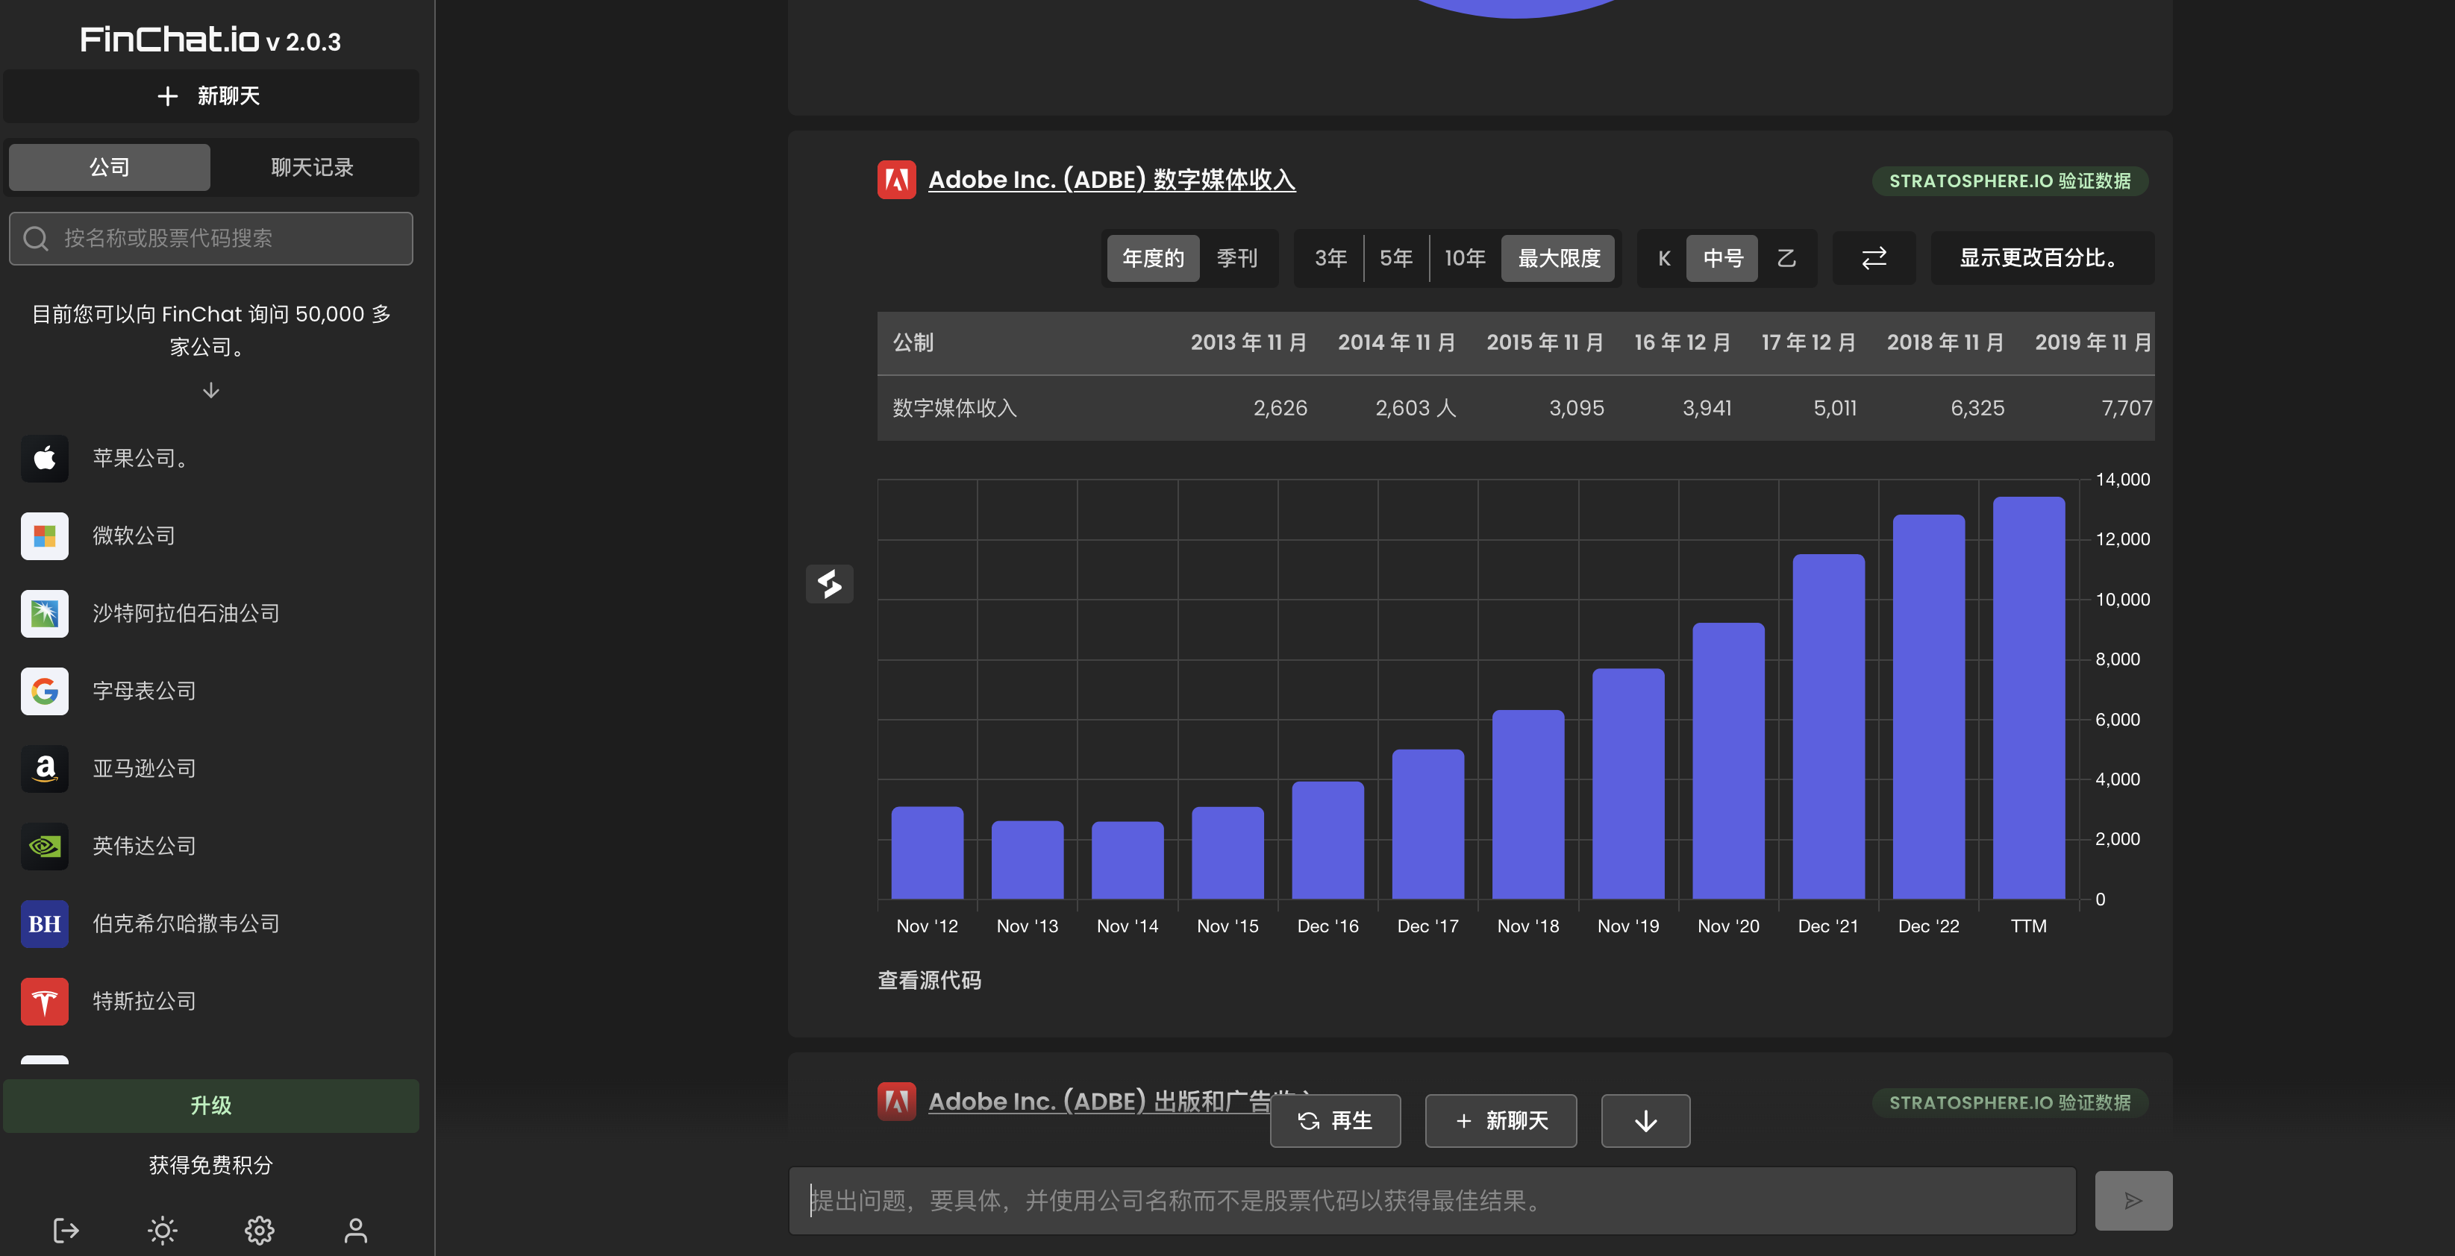Open 苹果公司 from company list
The image size is (2455, 1256).
140,458
